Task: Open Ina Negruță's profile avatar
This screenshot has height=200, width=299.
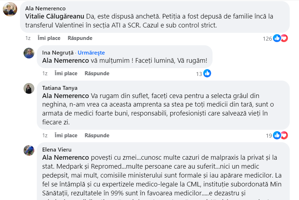Action: 29,53
